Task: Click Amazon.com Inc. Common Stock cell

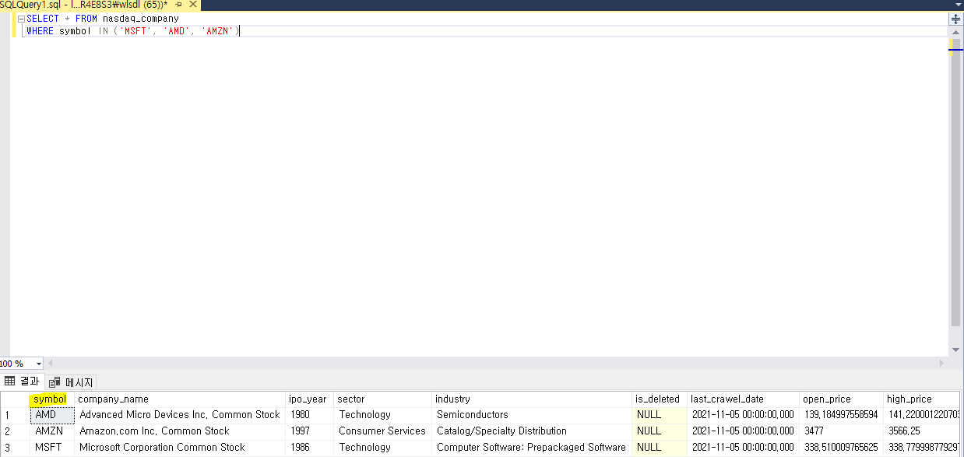Action: [x=180, y=431]
